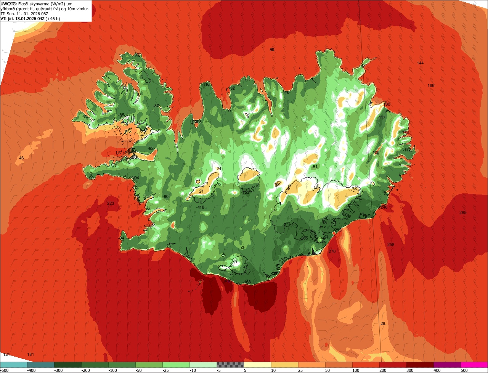Click the map value '144' in the northeast ocean

420,63
